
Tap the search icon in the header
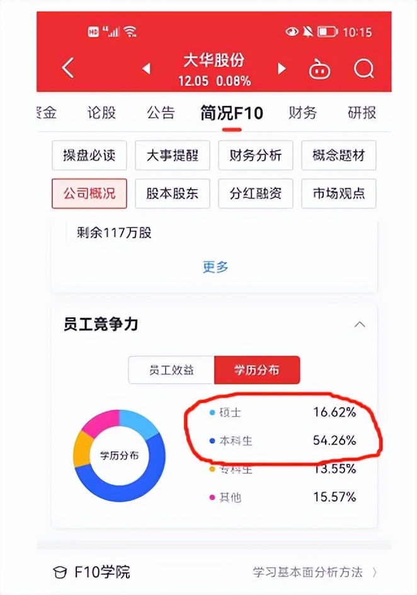(364, 69)
